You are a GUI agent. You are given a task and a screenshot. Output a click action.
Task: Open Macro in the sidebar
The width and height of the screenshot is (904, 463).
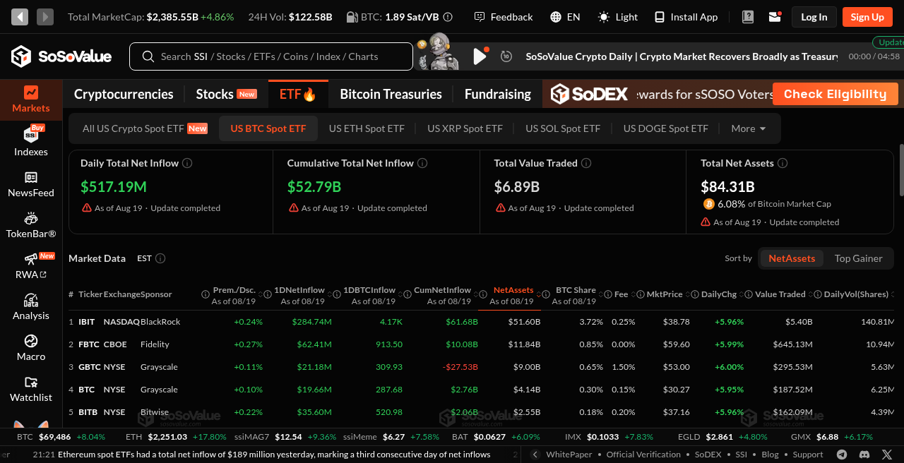pyautogui.click(x=31, y=348)
